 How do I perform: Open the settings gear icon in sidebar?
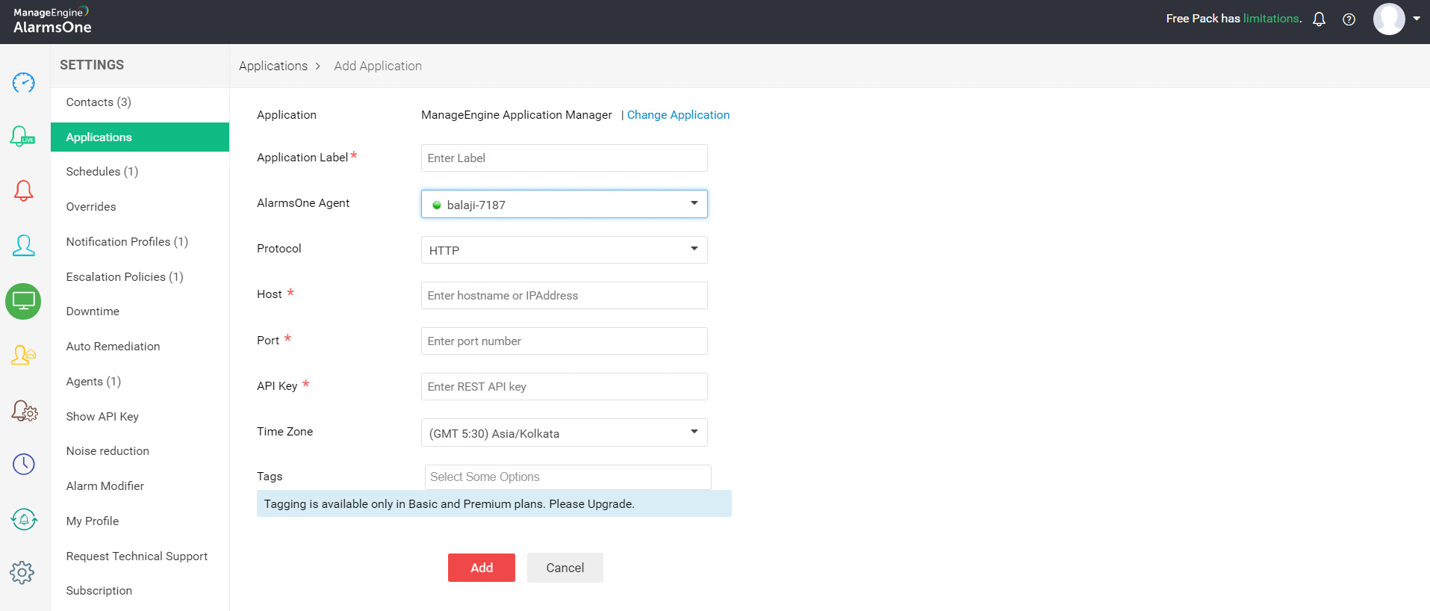pos(22,573)
